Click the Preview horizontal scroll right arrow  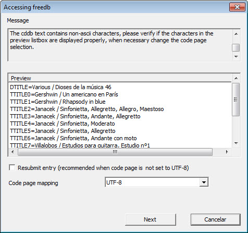(227, 152)
